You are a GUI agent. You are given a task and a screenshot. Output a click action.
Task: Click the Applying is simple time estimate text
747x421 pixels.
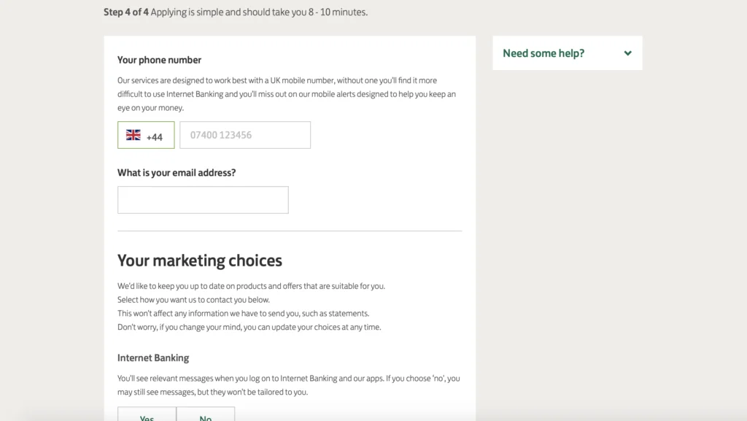point(259,12)
